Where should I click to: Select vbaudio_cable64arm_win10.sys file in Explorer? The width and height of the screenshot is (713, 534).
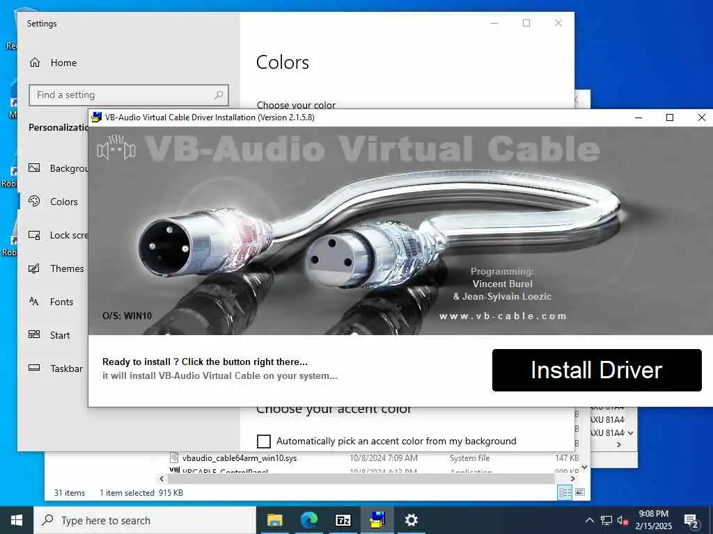pos(240,458)
